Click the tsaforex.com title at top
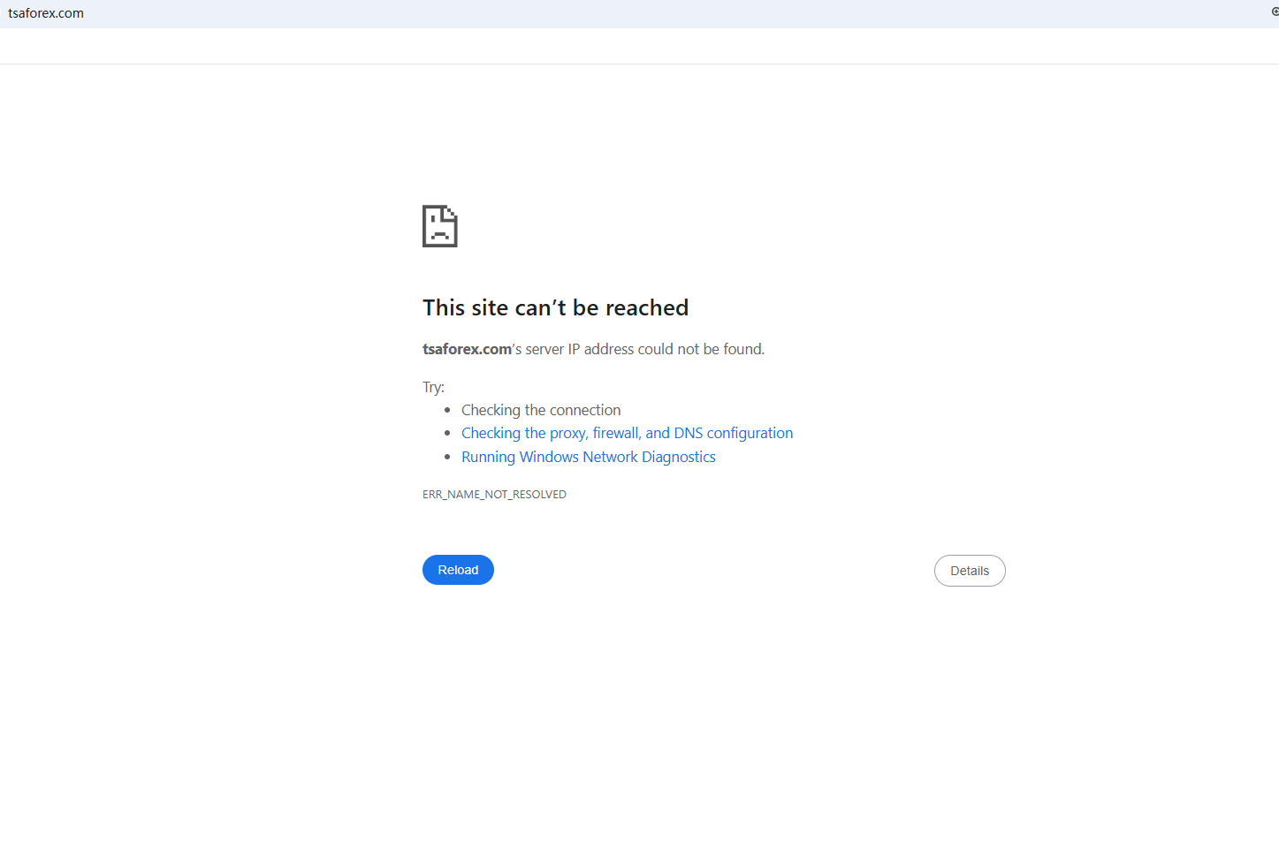Viewport: 1279px width, 864px height. 46,13
